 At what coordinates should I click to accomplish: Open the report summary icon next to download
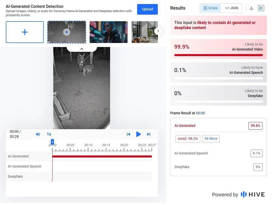pyautogui.click(x=261, y=8)
